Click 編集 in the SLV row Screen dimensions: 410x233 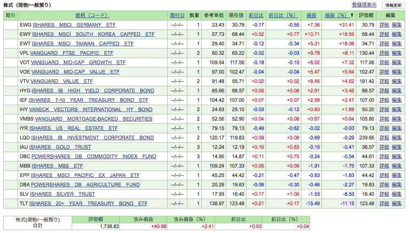coord(396,194)
